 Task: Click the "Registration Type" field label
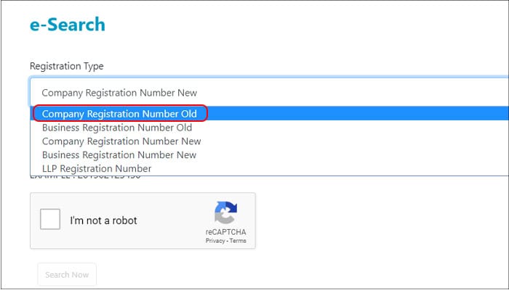coord(66,66)
